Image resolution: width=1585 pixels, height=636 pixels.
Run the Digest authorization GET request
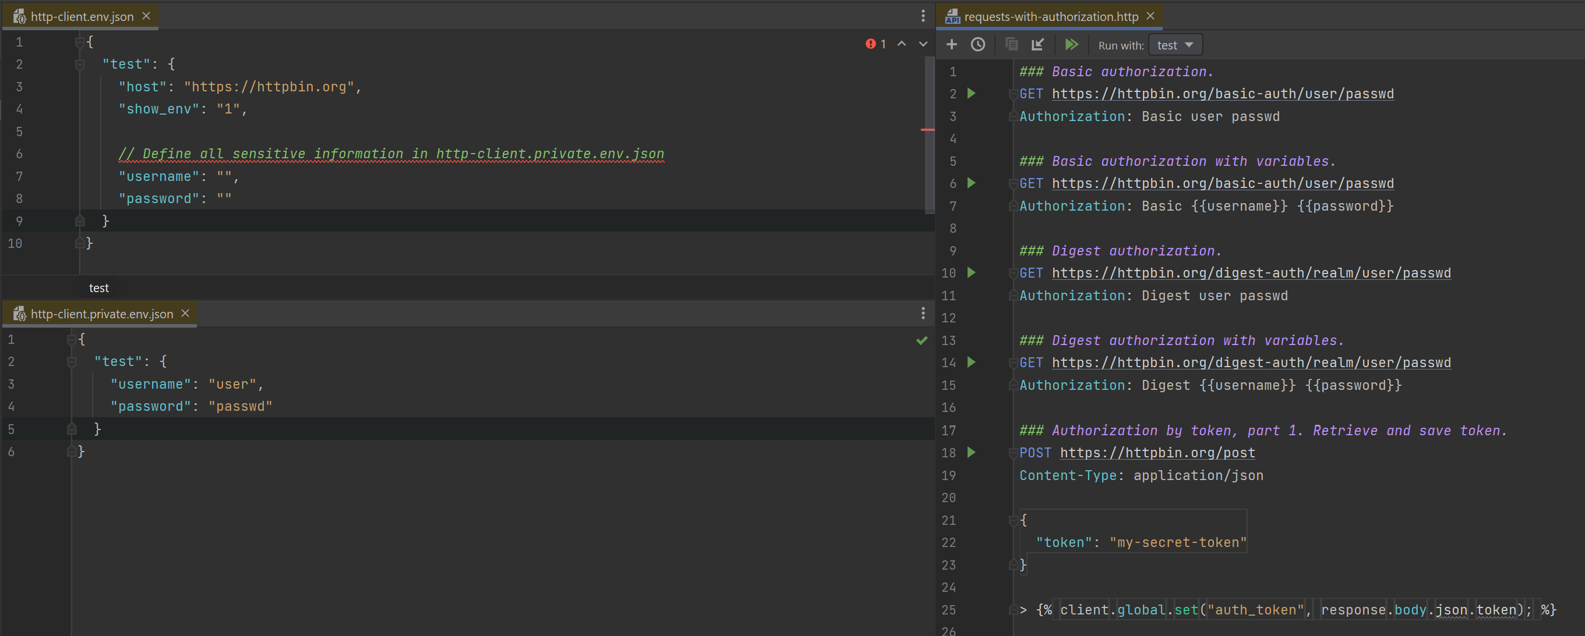971,273
